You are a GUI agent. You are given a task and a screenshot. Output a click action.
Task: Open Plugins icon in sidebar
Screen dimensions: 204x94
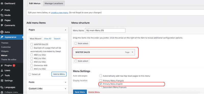click(2, 65)
